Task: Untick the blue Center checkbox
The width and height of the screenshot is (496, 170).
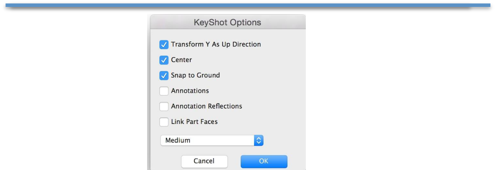Action: 164,60
